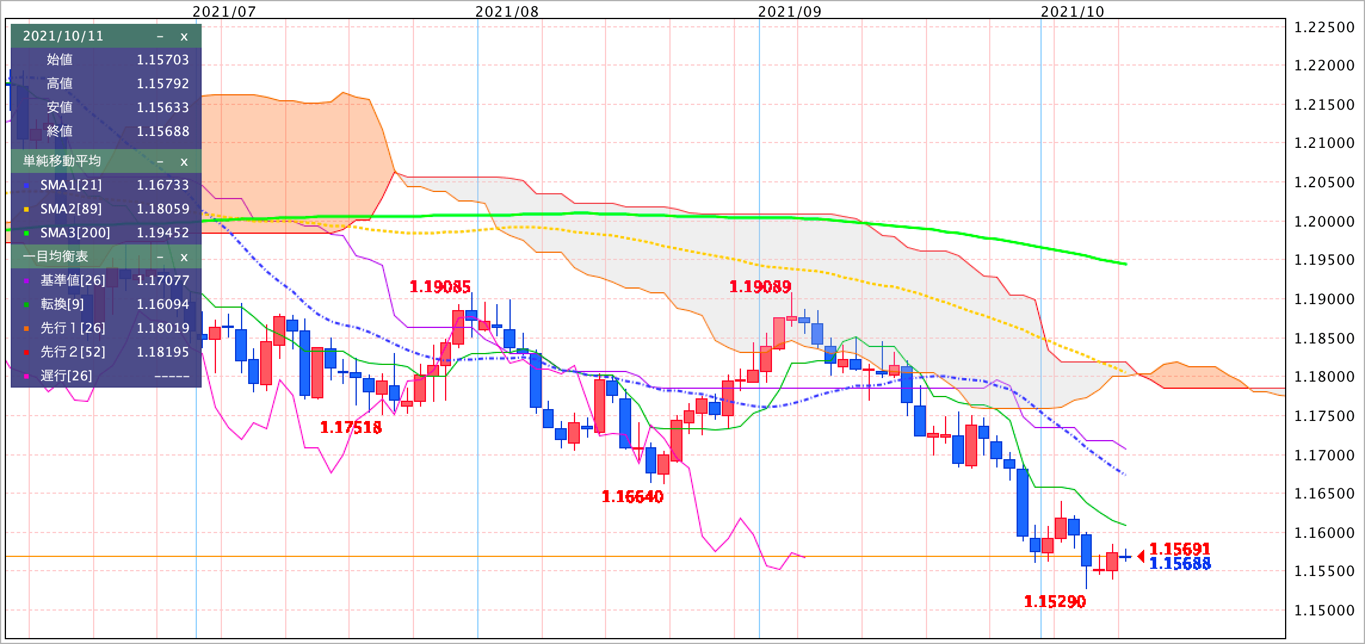Click the 1.22500 price axis label
The image size is (1365, 644).
pos(1323,27)
